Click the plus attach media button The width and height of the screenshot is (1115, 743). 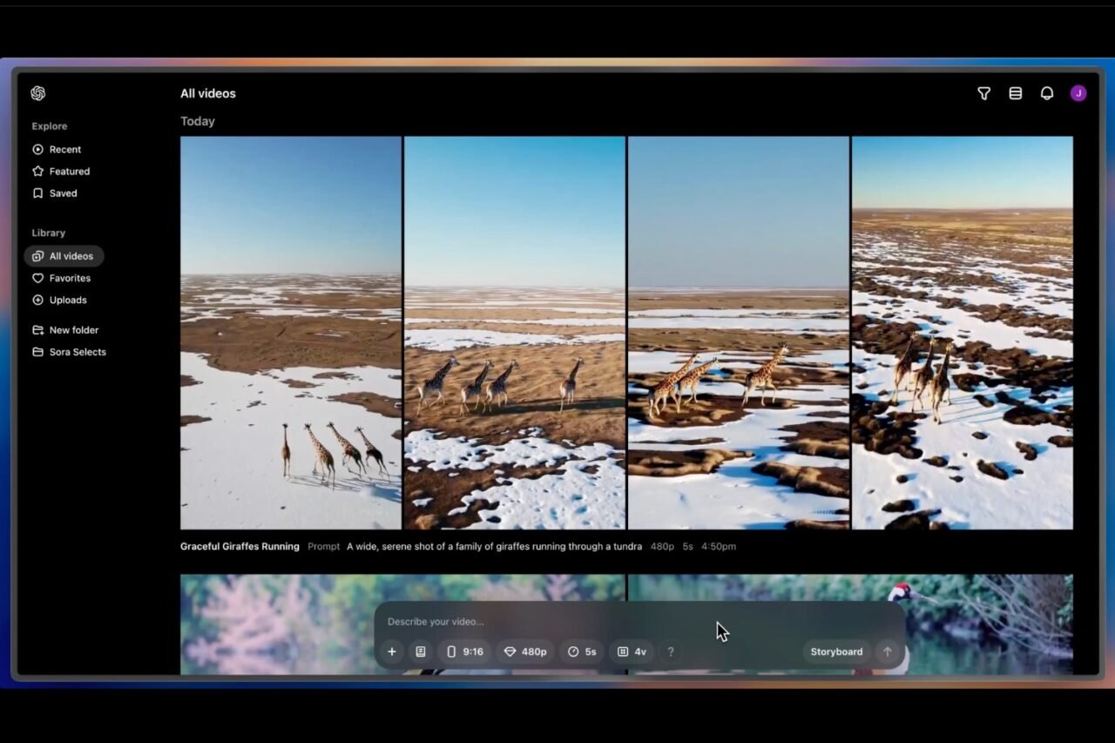pyautogui.click(x=392, y=652)
